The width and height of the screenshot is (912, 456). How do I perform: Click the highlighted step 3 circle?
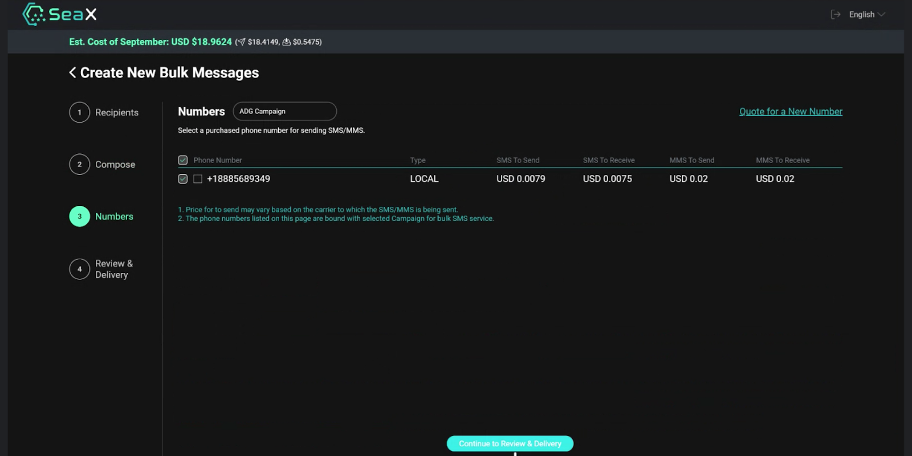pyautogui.click(x=79, y=217)
